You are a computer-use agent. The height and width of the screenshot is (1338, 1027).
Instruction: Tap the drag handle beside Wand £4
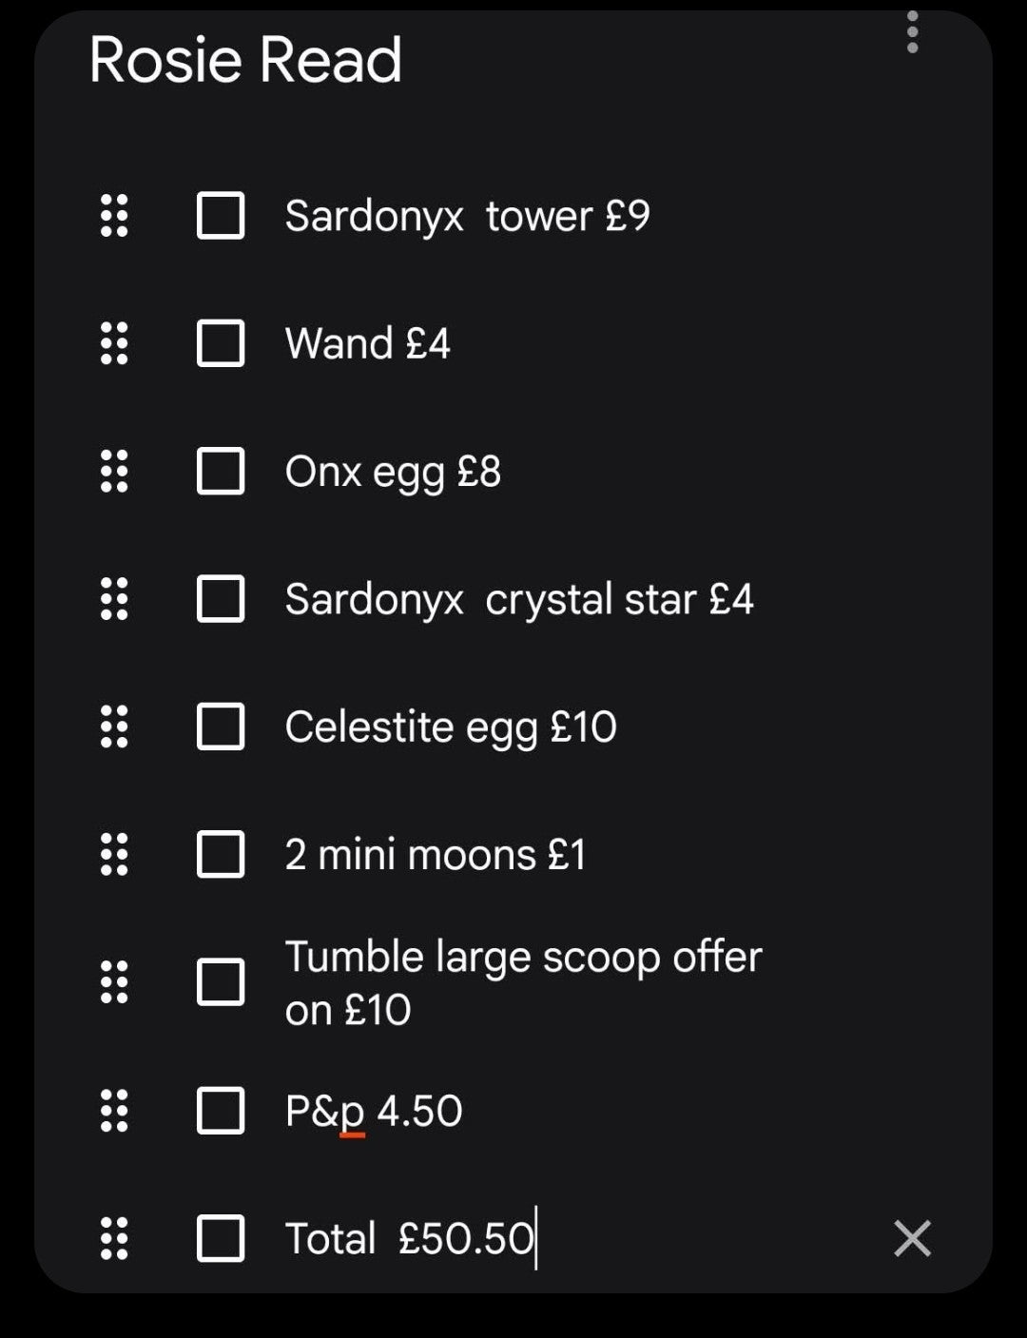click(x=114, y=343)
